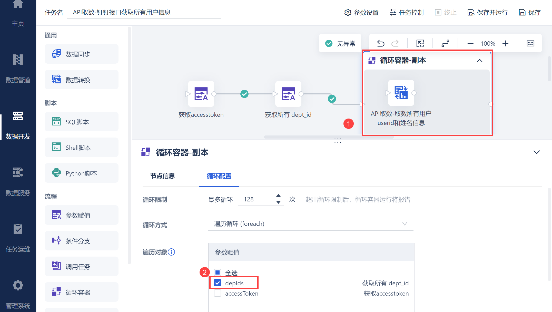This screenshot has height=312, width=552.
Task: Select the 获取accesstoken node icon
Action: (x=201, y=94)
